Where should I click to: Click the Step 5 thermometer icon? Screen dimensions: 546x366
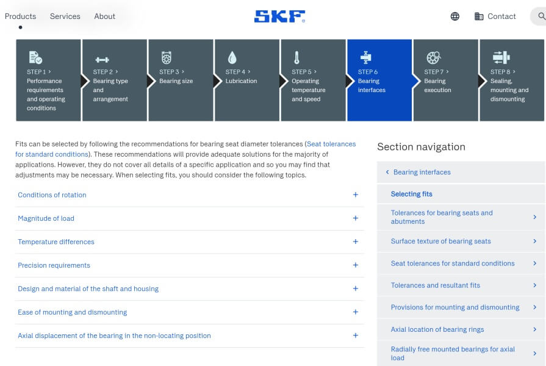tap(296, 57)
